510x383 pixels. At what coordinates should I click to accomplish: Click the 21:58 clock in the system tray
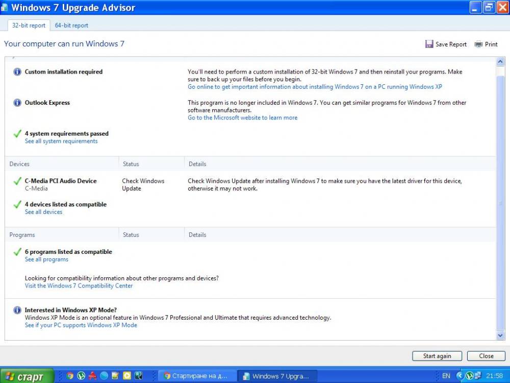(x=494, y=376)
